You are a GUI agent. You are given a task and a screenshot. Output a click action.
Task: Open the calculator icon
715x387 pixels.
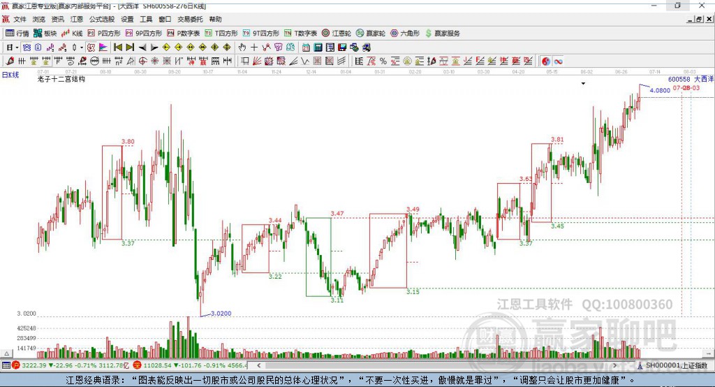coord(318,48)
